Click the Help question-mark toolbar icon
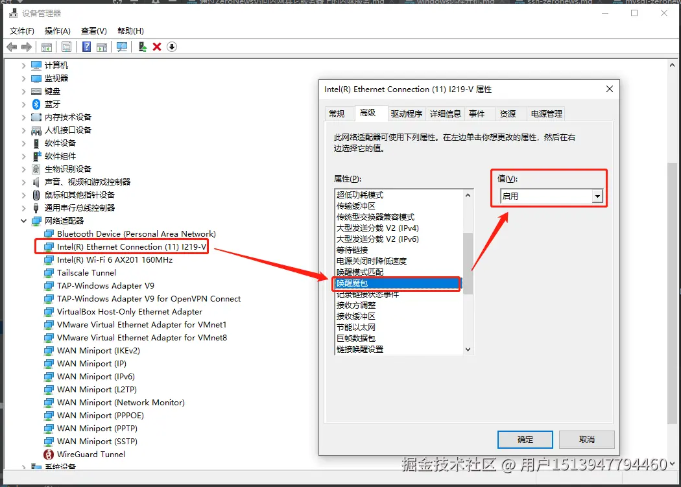Viewport: 681px width, 487px height. point(86,47)
